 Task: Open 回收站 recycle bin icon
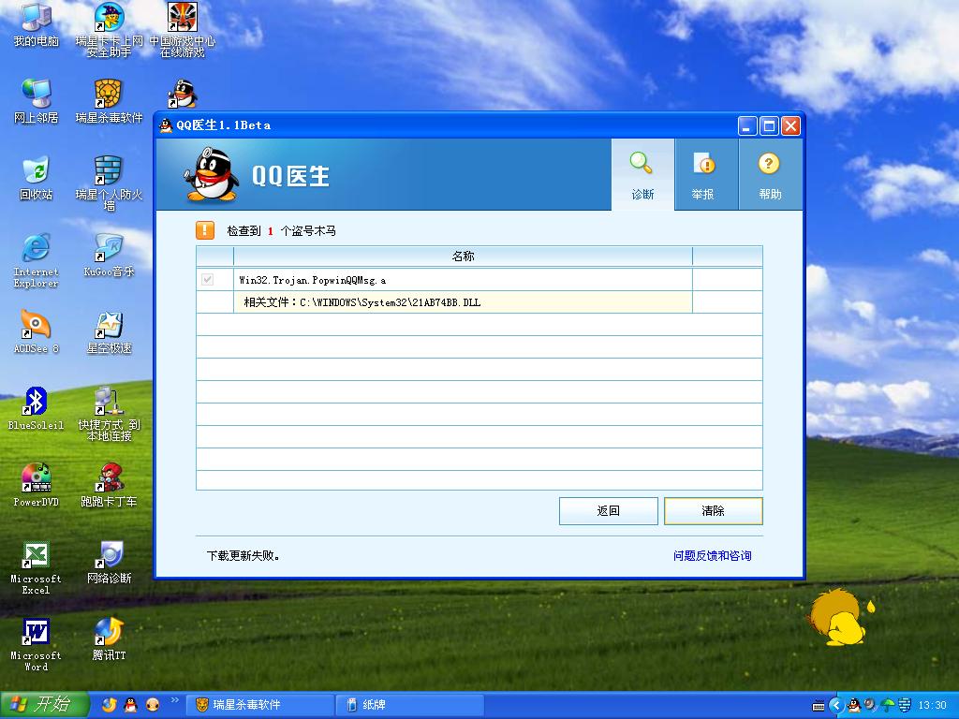[x=37, y=179]
